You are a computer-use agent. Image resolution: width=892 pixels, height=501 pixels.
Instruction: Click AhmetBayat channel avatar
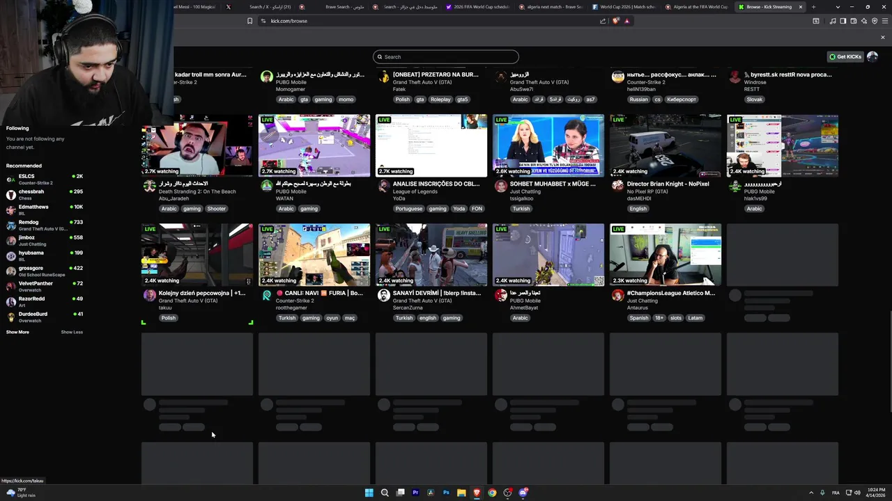500,295
